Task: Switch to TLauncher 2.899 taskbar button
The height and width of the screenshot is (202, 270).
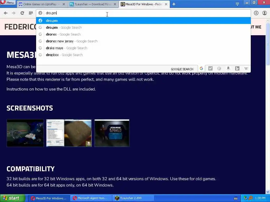Action: pyautogui.click(x=134, y=198)
